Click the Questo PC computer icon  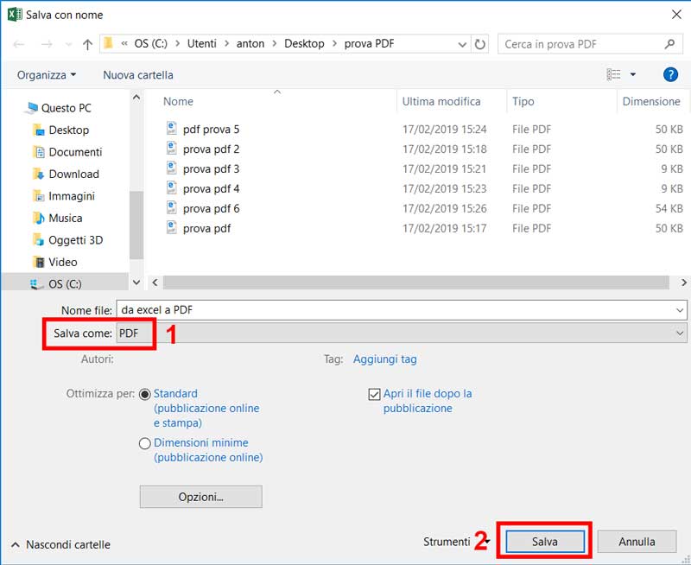point(31,108)
